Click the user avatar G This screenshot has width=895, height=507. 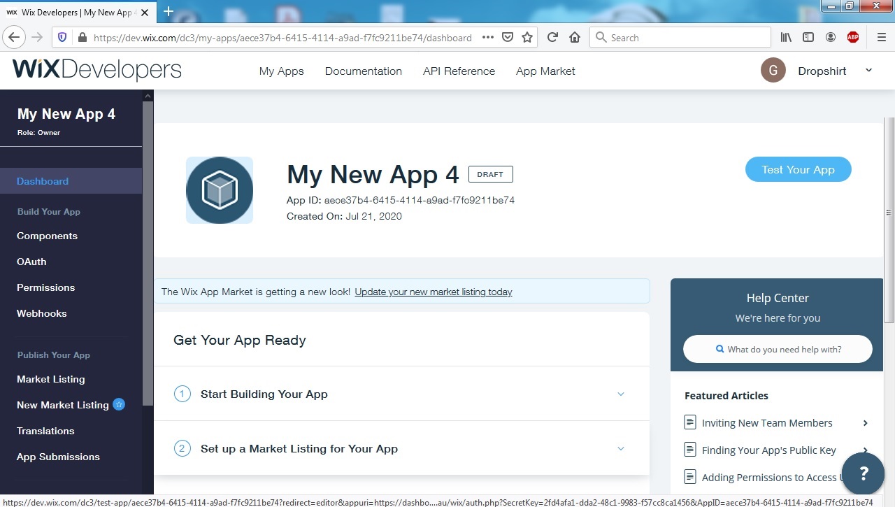[x=773, y=71]
